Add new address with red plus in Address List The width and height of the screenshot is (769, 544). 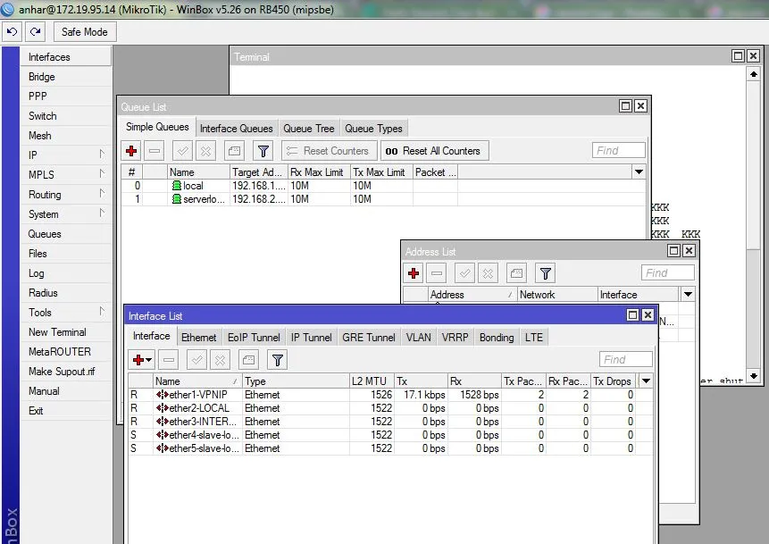[x=414, y=273]
